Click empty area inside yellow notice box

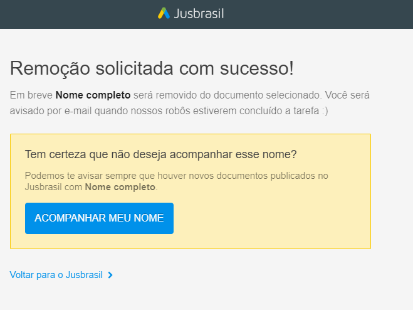[271, 219]
